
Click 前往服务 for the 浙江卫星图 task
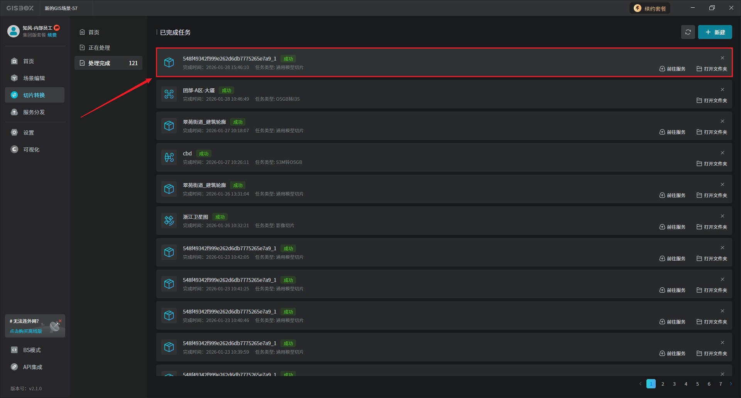pyautogui.click(x=672, y=227)
